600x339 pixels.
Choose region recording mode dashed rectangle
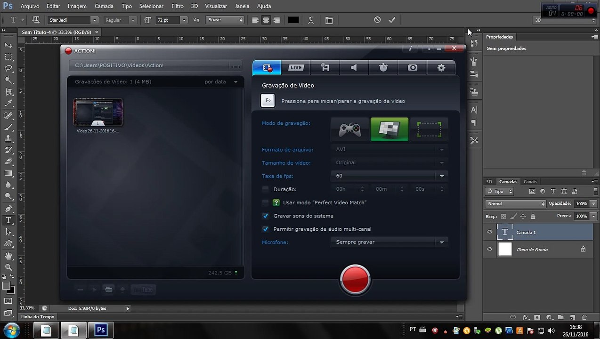click(429, 129)
